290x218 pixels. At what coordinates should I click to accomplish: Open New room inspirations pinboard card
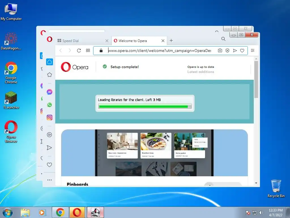tap(122, 145)
